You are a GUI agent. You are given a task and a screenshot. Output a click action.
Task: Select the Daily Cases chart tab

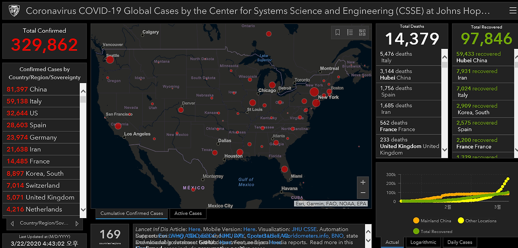pos(460,242)
